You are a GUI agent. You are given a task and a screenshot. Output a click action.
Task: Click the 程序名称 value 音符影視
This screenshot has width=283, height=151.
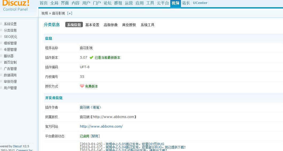click(x=86, y=48)
